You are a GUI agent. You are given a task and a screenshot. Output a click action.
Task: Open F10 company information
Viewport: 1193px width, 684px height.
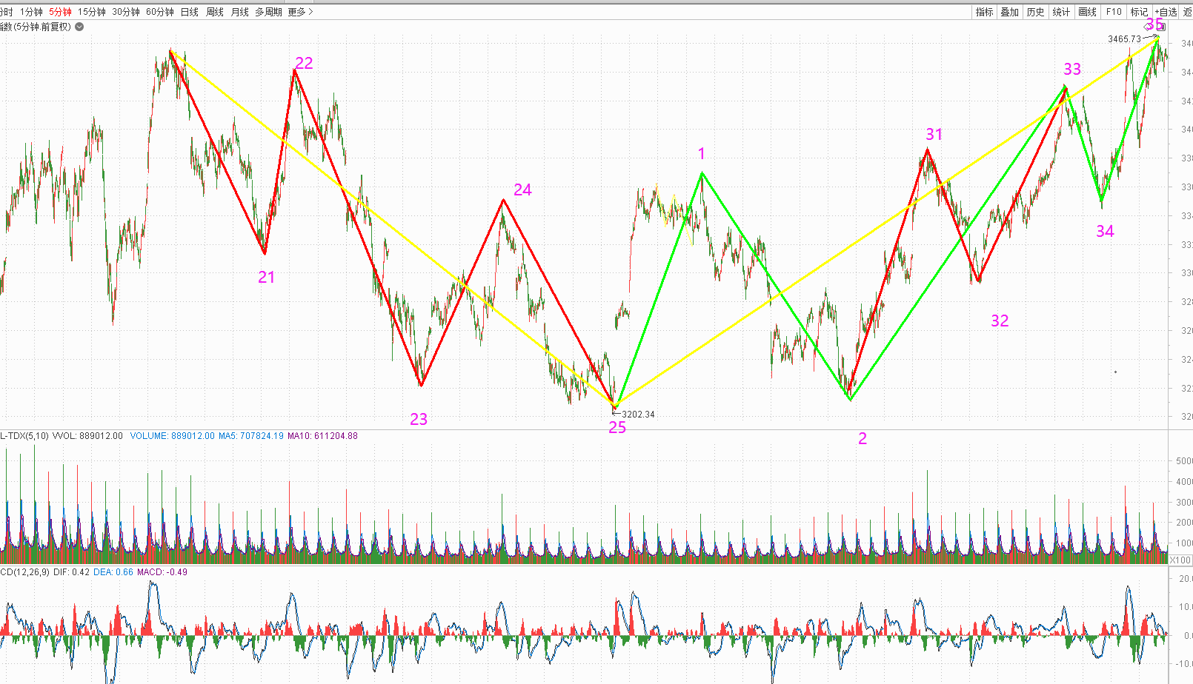pos(1113,12)
